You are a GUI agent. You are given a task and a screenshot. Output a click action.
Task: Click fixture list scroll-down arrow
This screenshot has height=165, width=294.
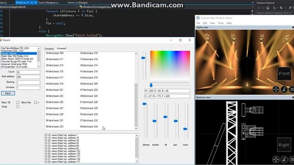tap(39, 66)
